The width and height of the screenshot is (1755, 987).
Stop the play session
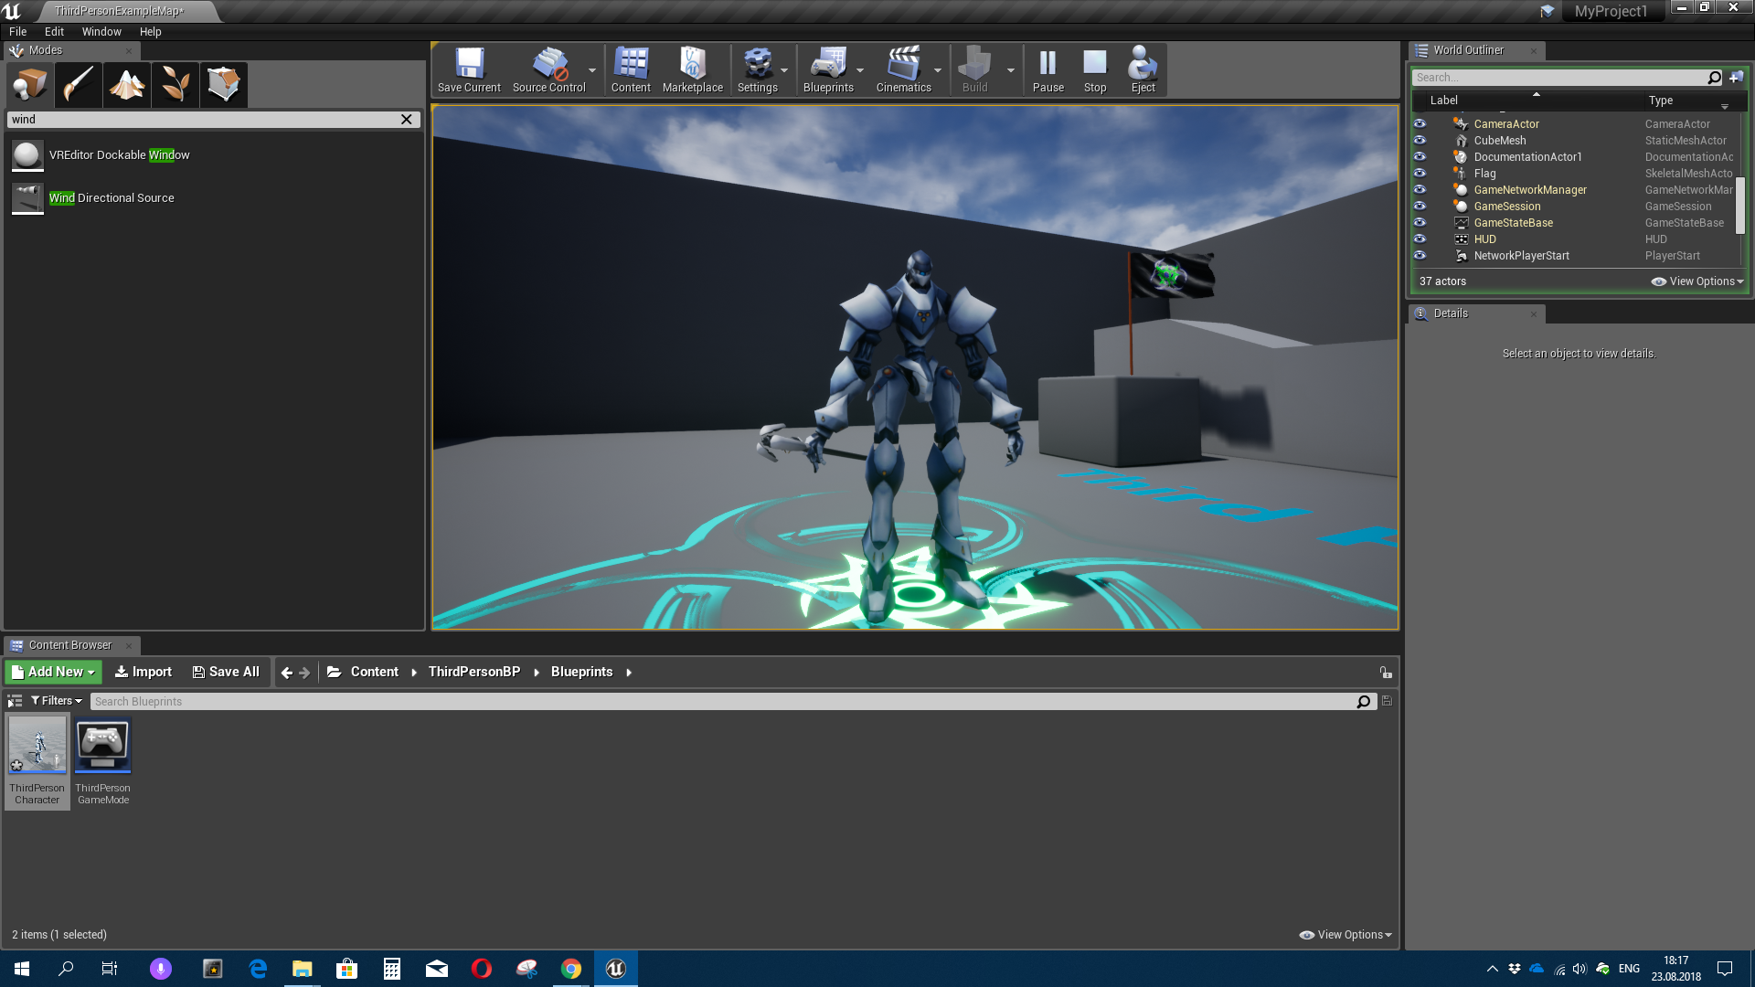(x=1095, y=70)
